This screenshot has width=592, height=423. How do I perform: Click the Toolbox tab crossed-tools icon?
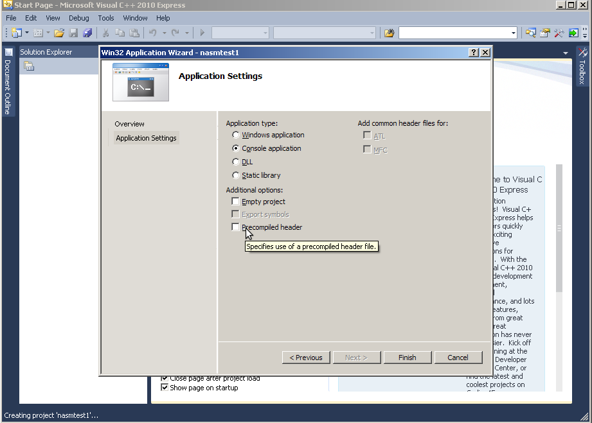coord(582,52)
